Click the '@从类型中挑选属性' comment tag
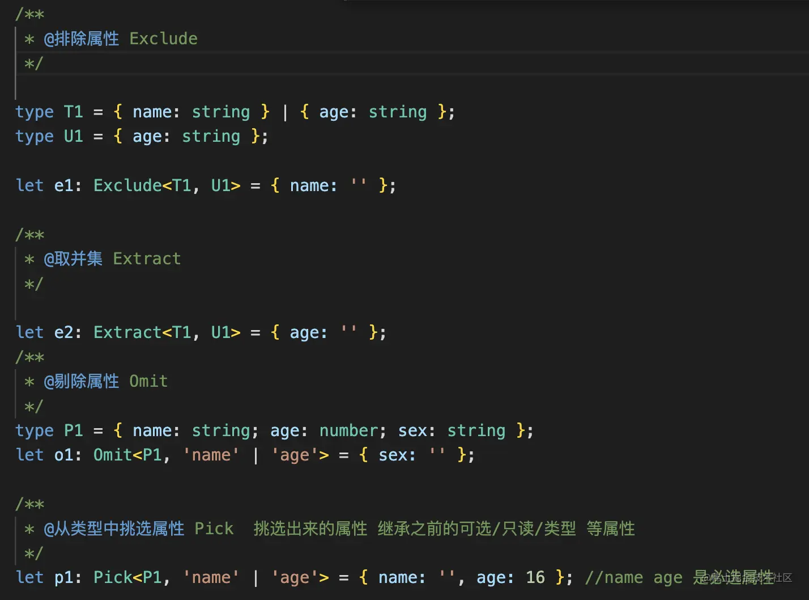Screen dimensions: 809x600 pos(114,529)
